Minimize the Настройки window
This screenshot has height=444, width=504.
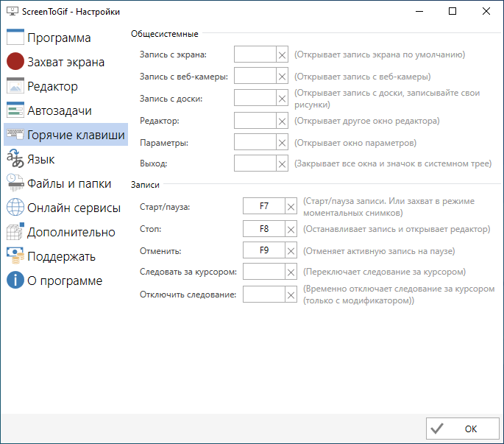click(419, 11)
